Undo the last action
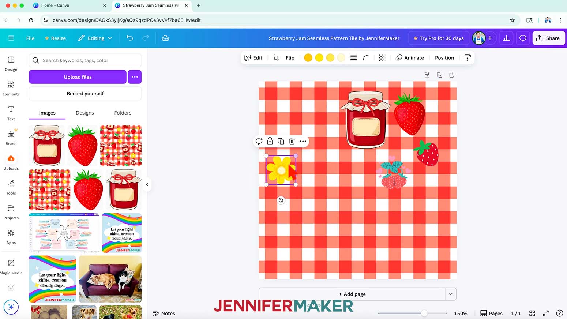 point(129,38)
